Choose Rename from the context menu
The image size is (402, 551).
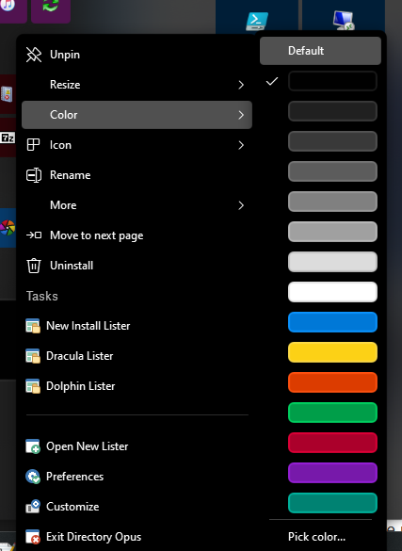[137, 175]
